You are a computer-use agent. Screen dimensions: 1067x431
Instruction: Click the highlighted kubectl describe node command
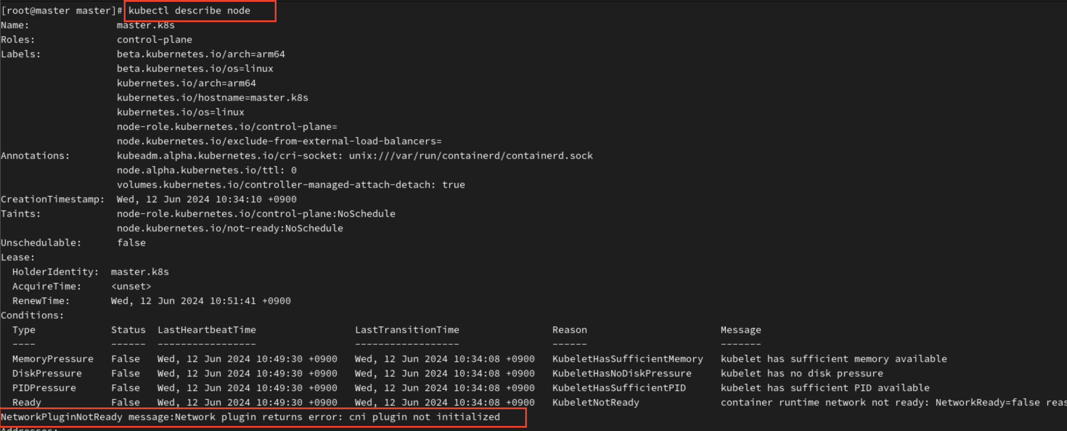pos(188,11)
